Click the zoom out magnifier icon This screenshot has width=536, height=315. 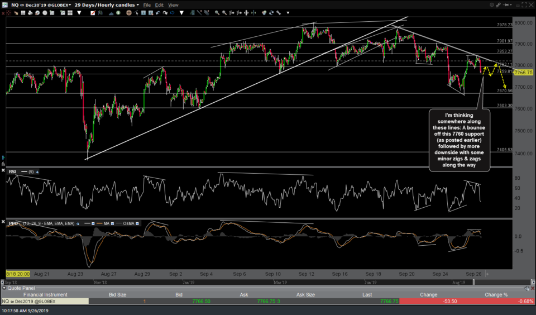coord(224,13)
